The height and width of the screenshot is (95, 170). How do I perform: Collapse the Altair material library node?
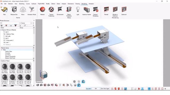tap(2, 50)
